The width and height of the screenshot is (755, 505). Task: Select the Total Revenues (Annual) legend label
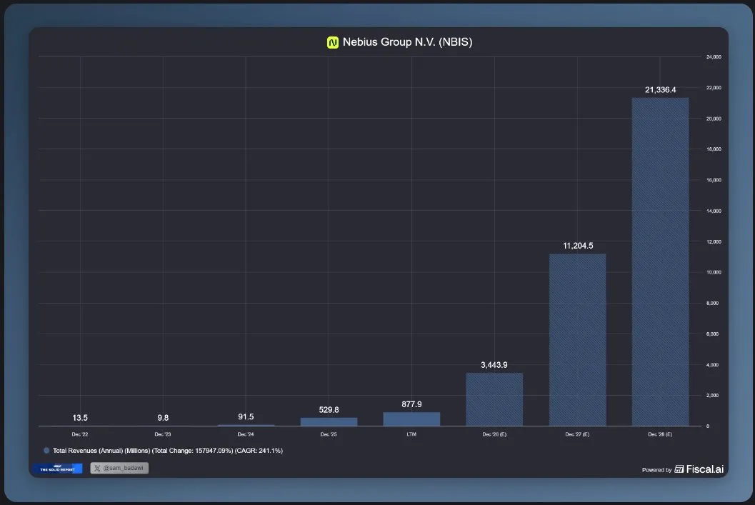[168, 451]
